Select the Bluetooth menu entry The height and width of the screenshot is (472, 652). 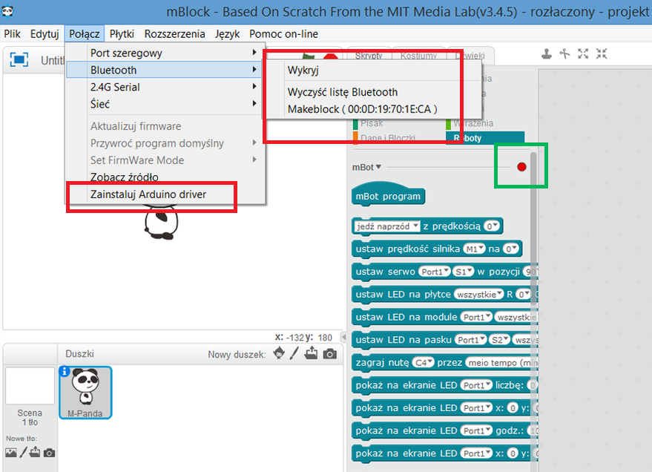[x=165, y=70]
